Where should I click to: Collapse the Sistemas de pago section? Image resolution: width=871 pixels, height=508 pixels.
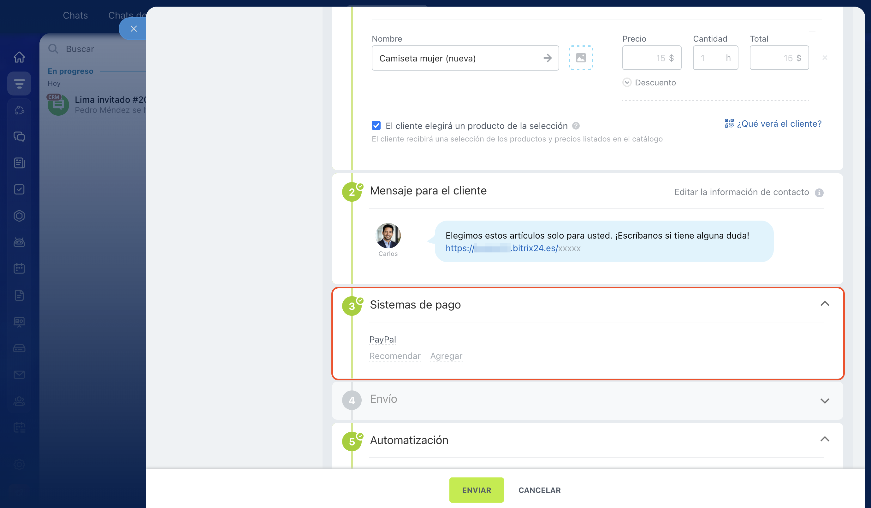[x=825, y=304]
